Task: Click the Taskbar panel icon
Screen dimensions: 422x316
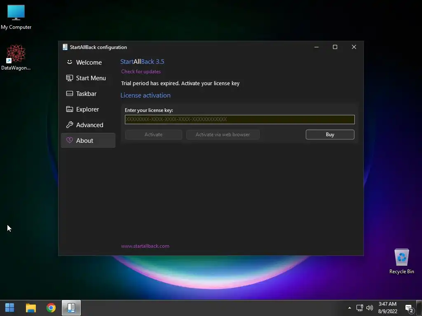Action: pyautogui.click(x=69, y=93)
